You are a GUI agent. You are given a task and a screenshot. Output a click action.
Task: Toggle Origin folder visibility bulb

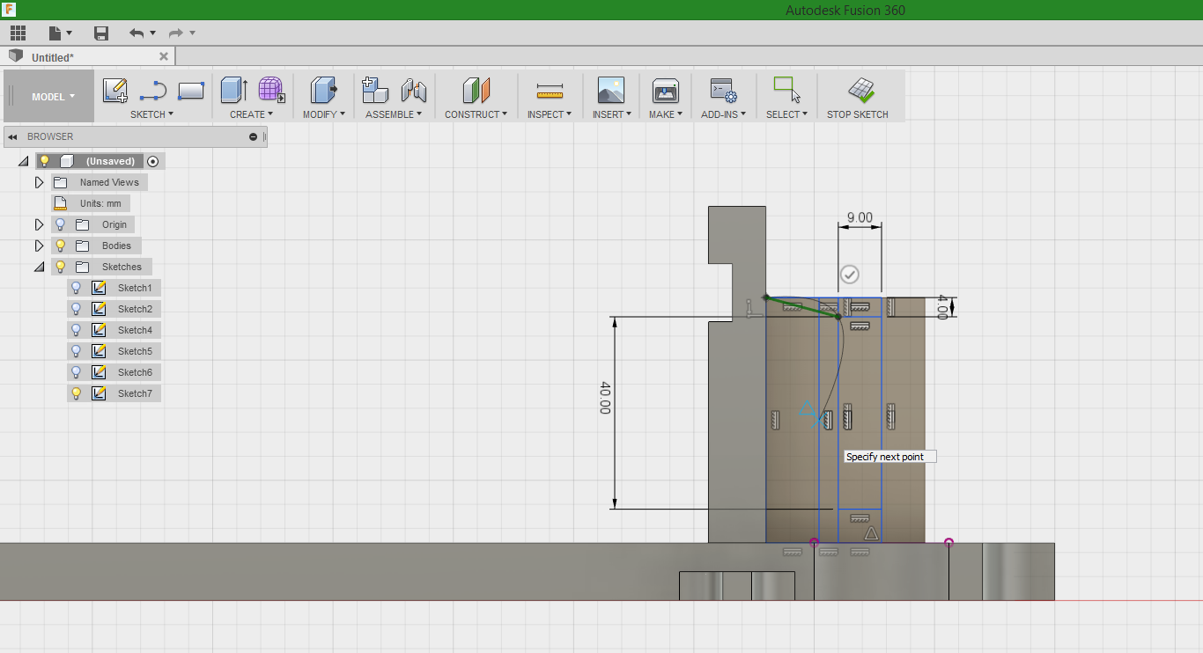pyautogui.click(x=60, y=224)
